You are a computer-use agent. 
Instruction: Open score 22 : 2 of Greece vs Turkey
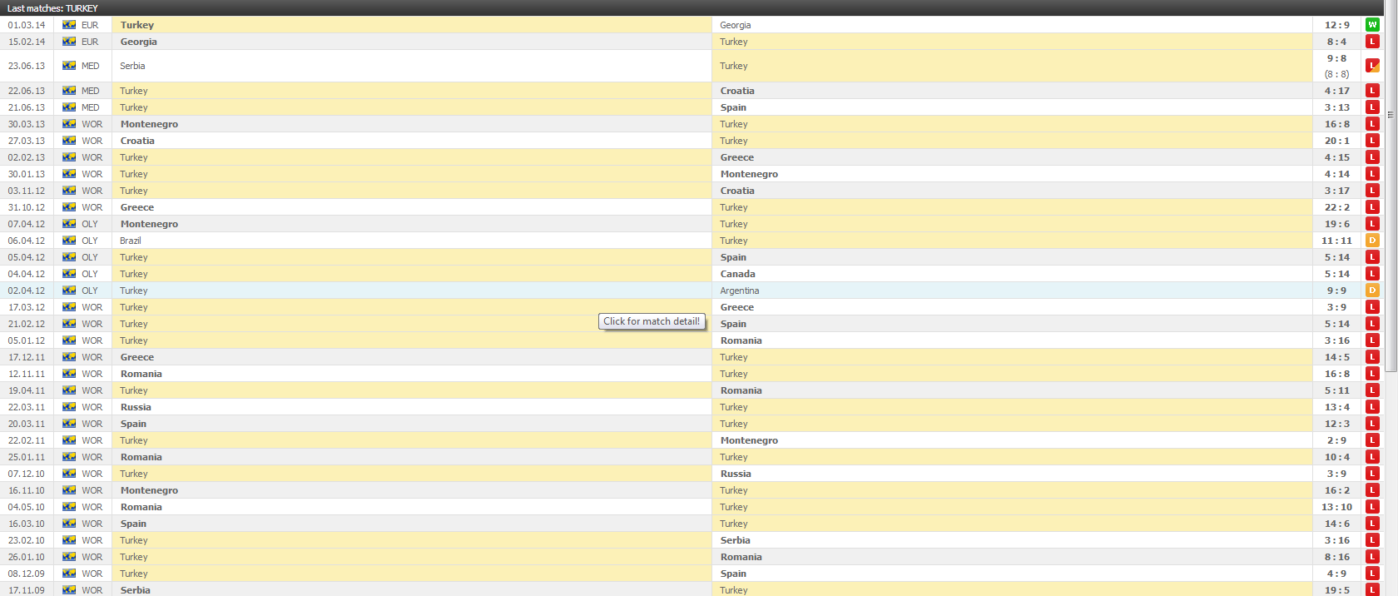pos(1337,207)
